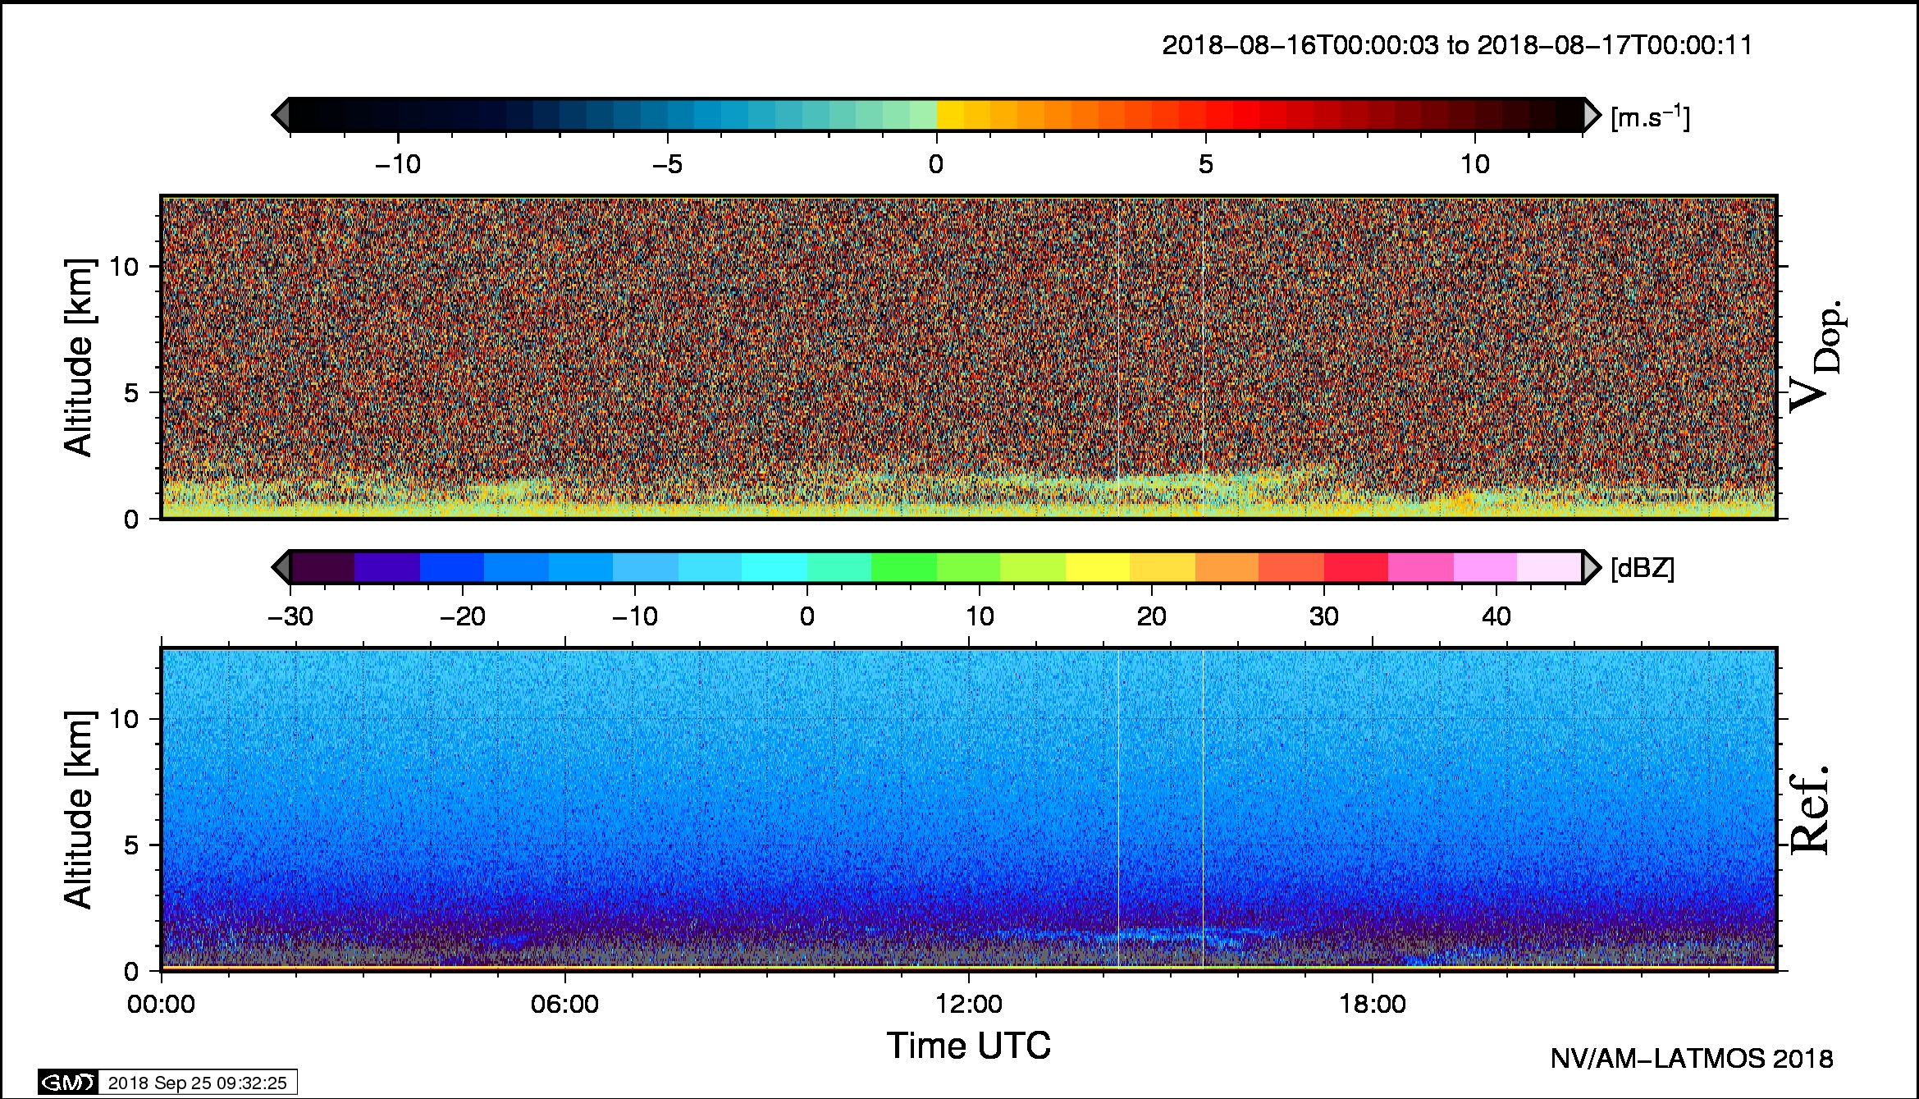This screenshot has height=1099, width=1919.
Task: Pick the green swatch near 5 dBZ
Action: pos(903,567)
